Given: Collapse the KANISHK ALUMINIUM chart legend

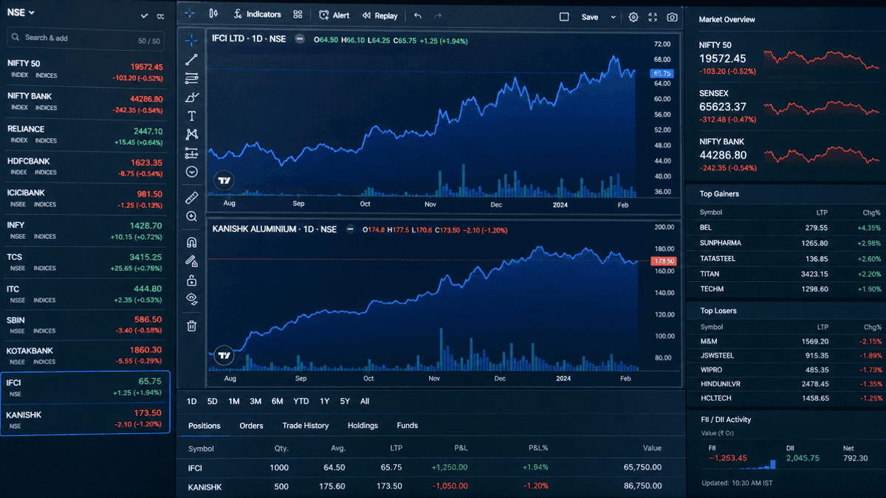Looking at the screenshot, I should coord(349,229).
